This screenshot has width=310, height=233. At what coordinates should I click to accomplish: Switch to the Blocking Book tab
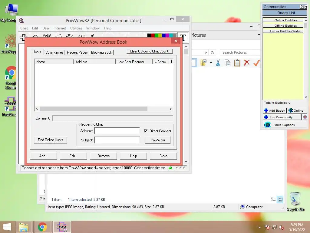coord(102,52)
